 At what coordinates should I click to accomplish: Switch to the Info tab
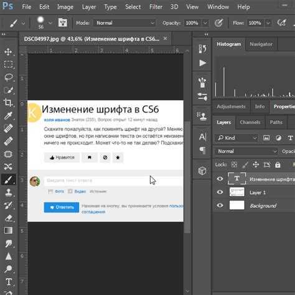[x=260, y=106]
